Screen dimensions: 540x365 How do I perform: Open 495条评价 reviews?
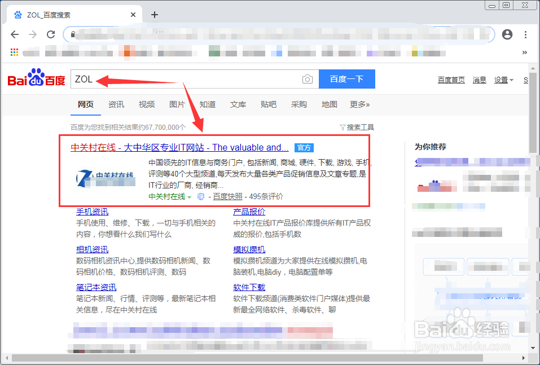point(266,197)
